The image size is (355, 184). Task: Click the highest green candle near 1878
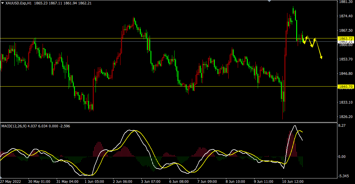pyautogui.click(x=293, y=11)
